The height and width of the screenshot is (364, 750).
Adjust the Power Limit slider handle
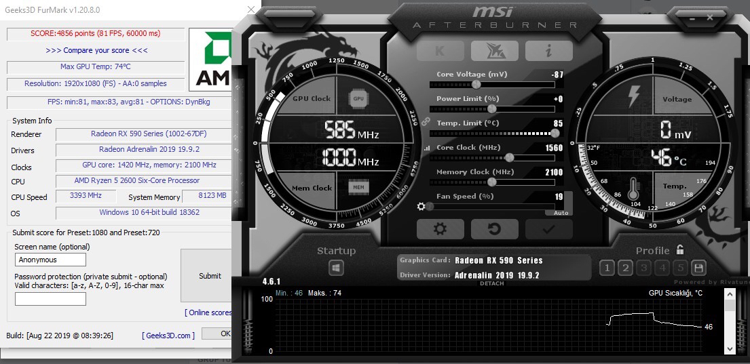(492, 109)
